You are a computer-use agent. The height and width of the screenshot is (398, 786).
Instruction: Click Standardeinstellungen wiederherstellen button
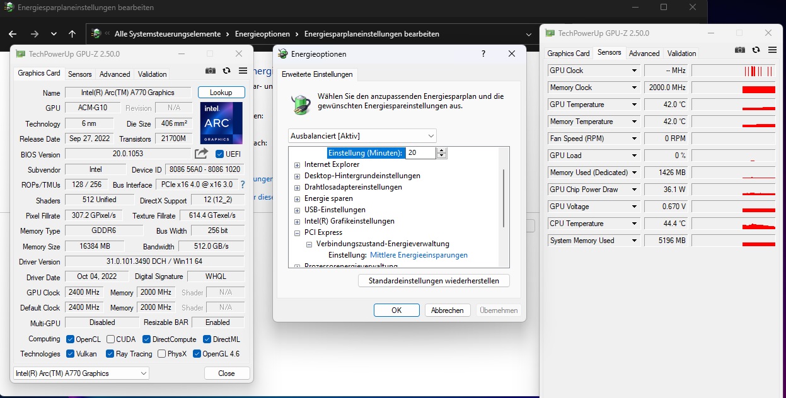[x=434, y=281]
